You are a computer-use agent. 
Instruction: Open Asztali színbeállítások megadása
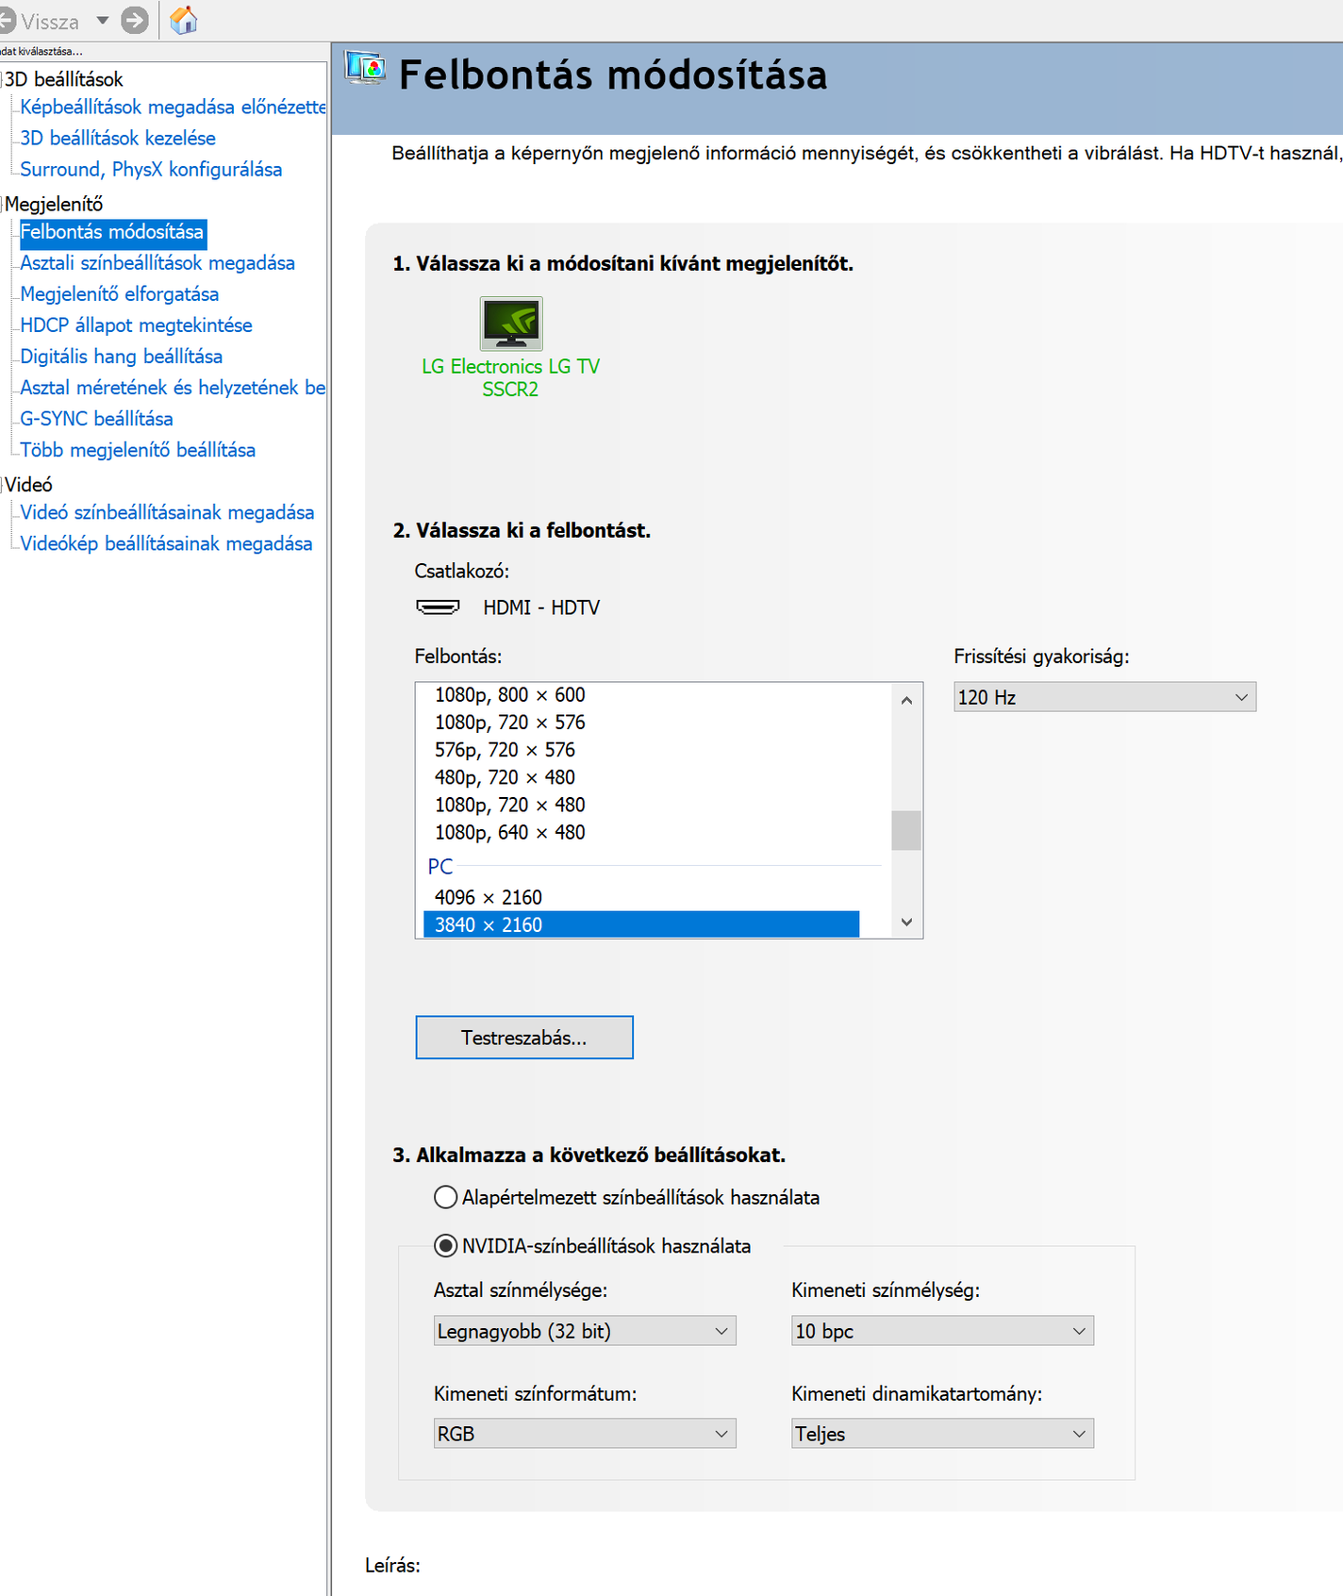pos(158,263)
